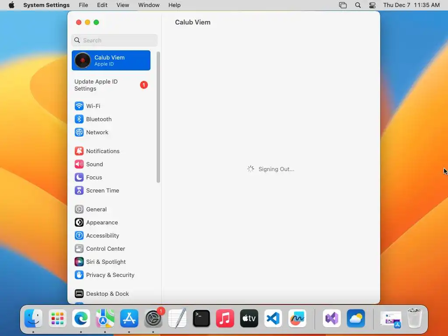Open Apple TV from the Dock
This screenshot has height=336, width=448.
(x=249, y=318)
